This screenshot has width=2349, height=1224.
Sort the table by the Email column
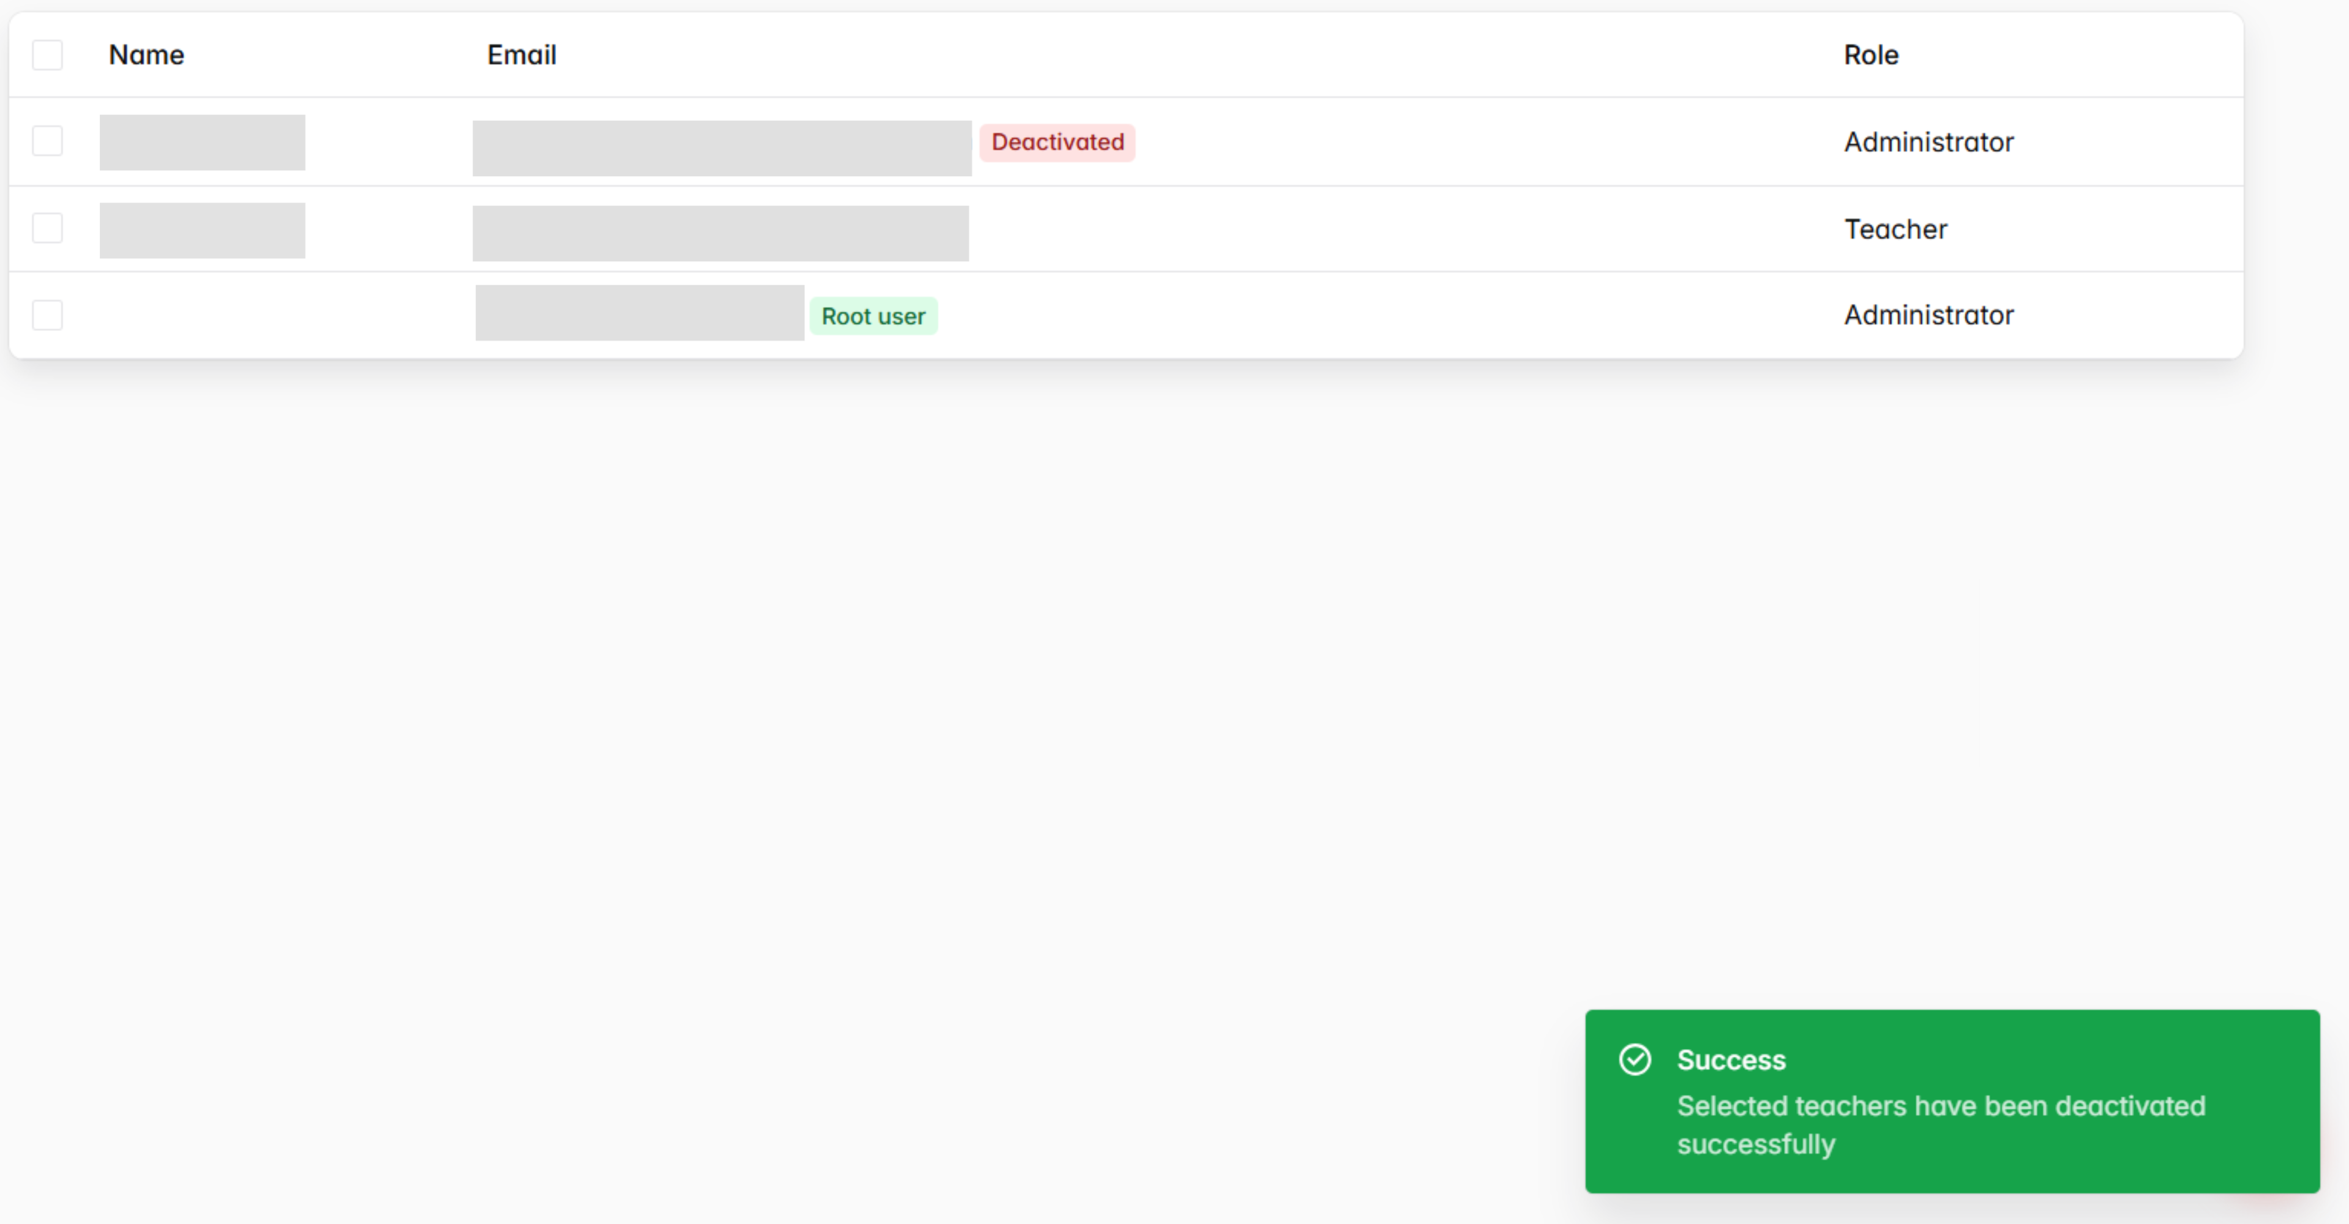click(522, 54)
